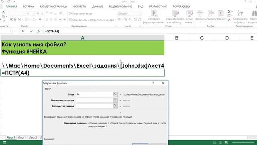Click the Начальная_позиция input field

coord(94,100)
